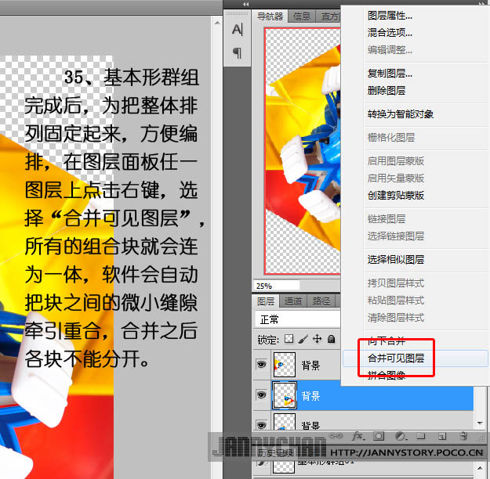Click the create new layer icon
This screenshot has height=479, width=490.
442,436
